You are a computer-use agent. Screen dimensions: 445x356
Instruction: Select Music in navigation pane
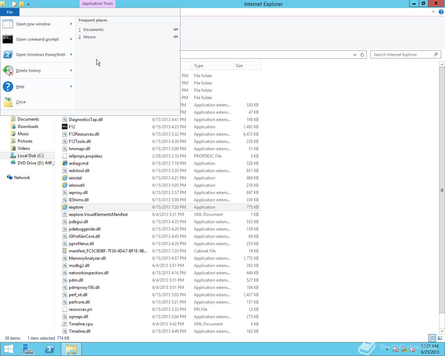[x=23, y=134]
